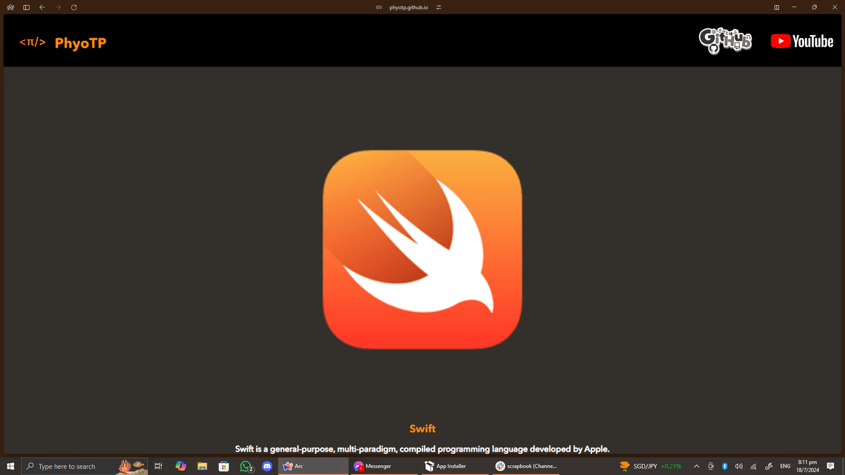
Task: Click the large Swift logo image
Action: click(x=422, y=249)
